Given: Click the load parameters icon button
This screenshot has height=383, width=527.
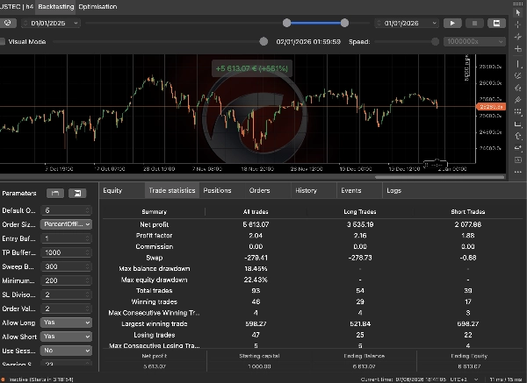Looking at the screenshot, I should coord(55,193).
